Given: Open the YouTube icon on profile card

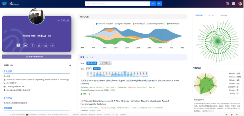Looking at the screenshot, I should (x=46, y=46).
